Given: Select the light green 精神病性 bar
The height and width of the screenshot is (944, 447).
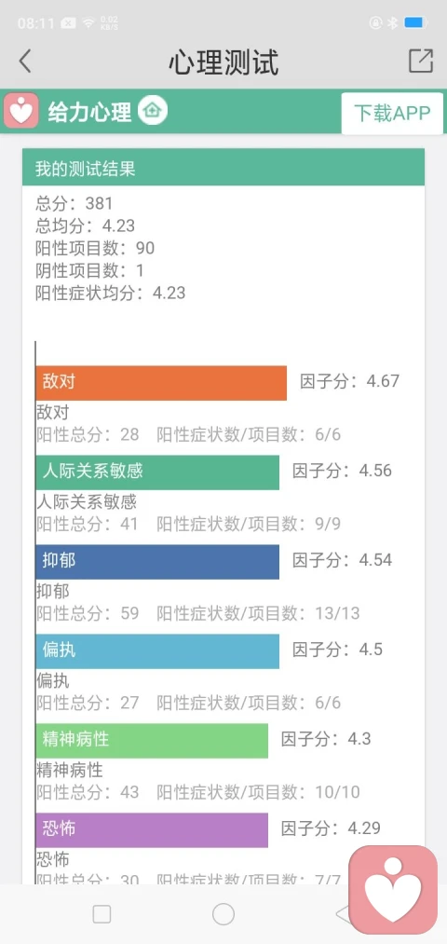Looking at the screenshot, I should (x=152, y=741).
